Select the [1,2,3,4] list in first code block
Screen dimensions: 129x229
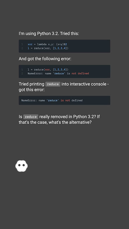pos(60,48)
